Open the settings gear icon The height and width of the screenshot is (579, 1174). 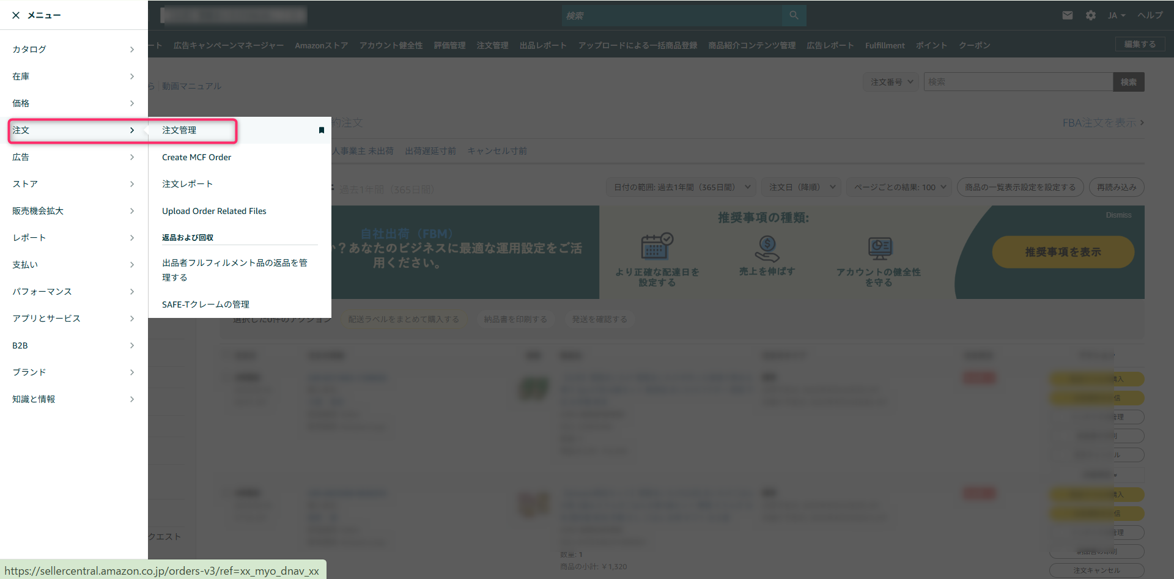1090,15
